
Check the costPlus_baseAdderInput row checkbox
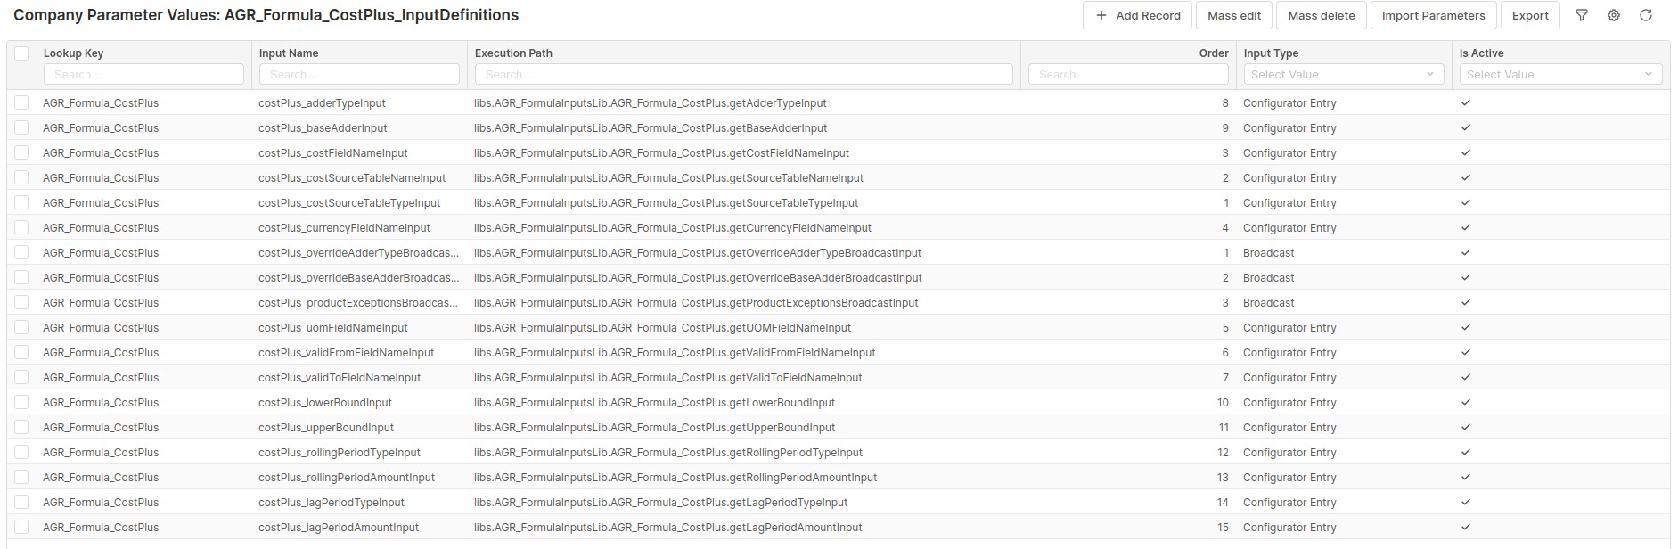(x=21, y=127)
